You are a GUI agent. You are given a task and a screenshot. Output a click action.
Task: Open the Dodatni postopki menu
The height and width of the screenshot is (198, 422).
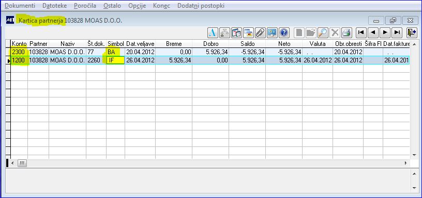click(201, 6)
